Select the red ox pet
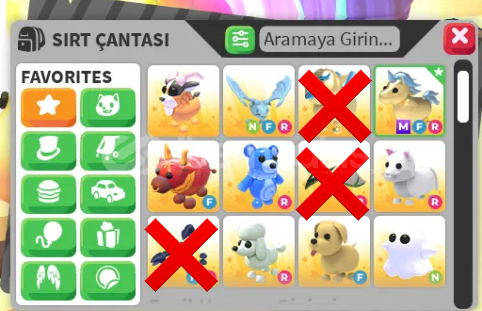The width and height of the screenshot is (482, 311). click(183, 176)
